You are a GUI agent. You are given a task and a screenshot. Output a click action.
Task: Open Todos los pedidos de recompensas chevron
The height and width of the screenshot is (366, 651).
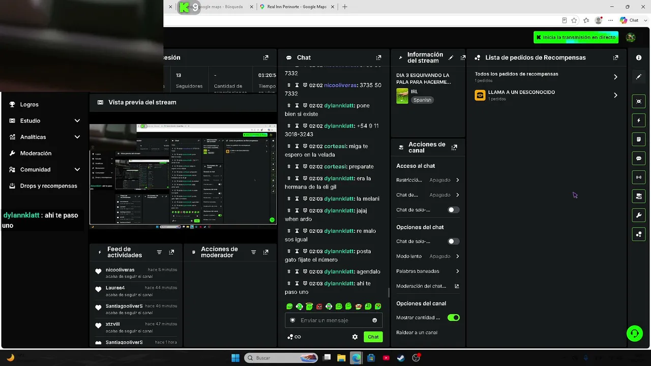click(x=615, y=77)
